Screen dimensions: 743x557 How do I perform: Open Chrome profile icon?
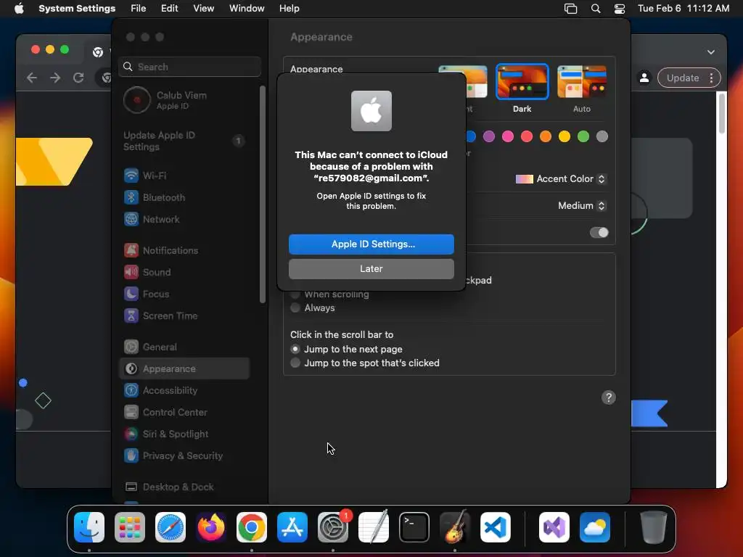tap(644, 78)
